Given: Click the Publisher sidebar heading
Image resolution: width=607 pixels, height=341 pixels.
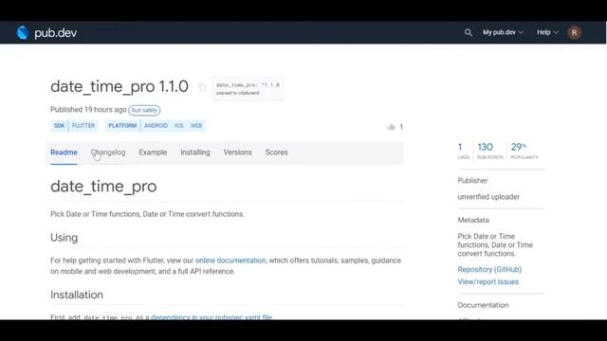Looking at the screenshot, I should coord(472,181).
